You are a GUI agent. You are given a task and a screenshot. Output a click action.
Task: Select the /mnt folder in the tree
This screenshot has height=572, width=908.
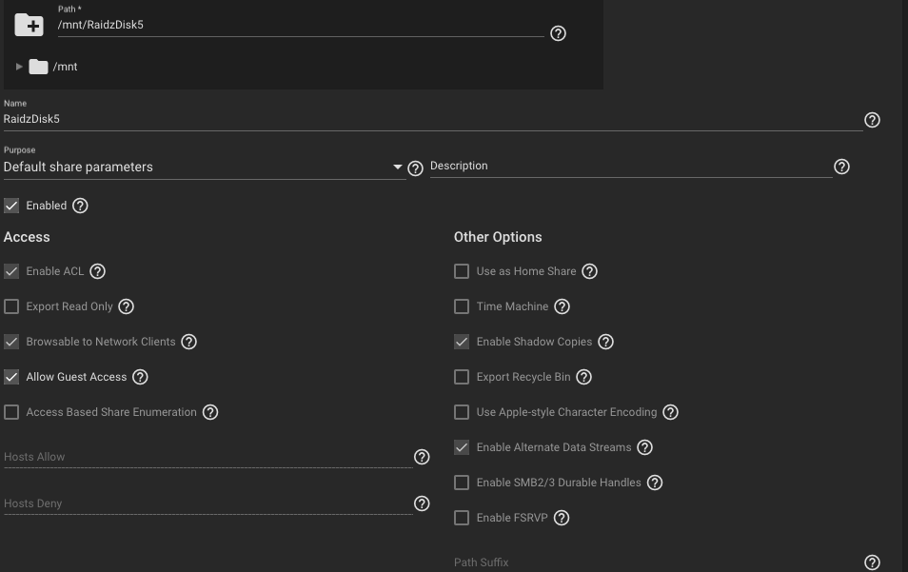[x=65, y=67]
